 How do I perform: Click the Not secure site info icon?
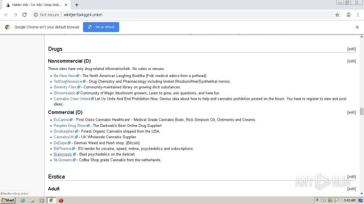pos(36,15)
